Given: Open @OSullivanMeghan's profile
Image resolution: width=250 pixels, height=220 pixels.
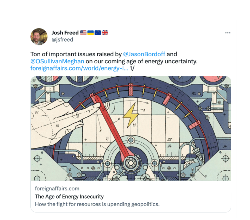Looking at the screenshot, I should pyautogui.click(x=57, y=61).
